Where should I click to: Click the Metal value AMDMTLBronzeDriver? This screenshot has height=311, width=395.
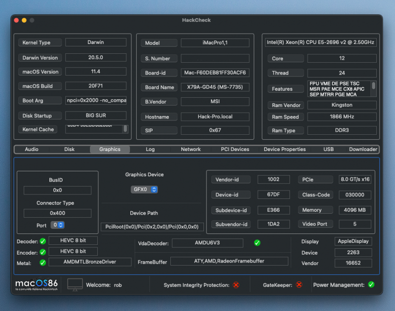[x=90, y=262]
